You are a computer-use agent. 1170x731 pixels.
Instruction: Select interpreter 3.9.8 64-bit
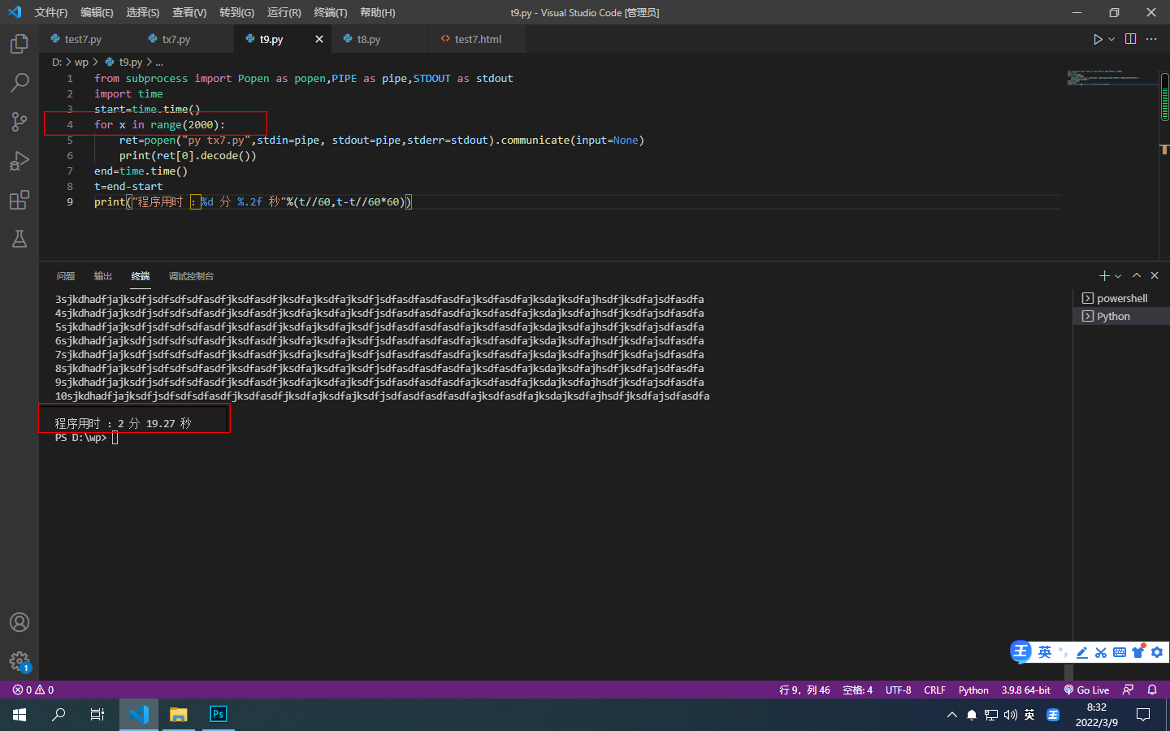[1025, 690]
